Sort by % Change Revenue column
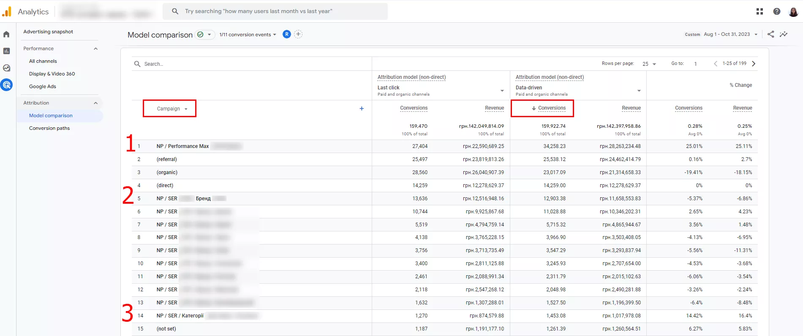The height and width of the screenshot is (336, 803). (742, 108)
